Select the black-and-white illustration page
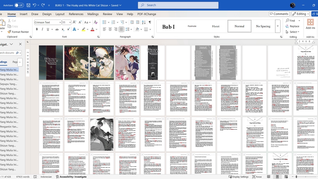The image size is (318, 179). tap(102, 134)
